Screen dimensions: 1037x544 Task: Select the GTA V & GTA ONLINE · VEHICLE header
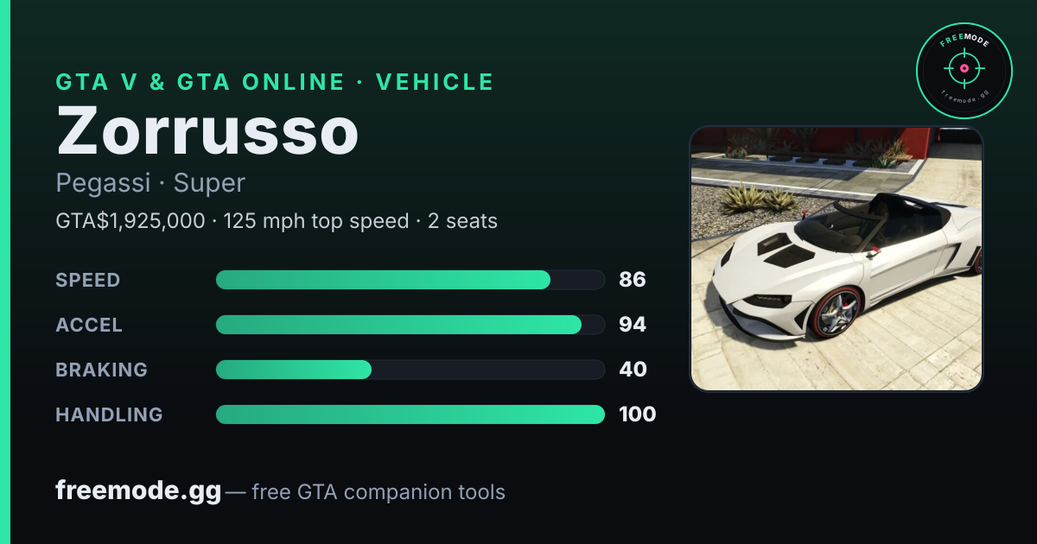pyautogui.click(x=275, y=82)
